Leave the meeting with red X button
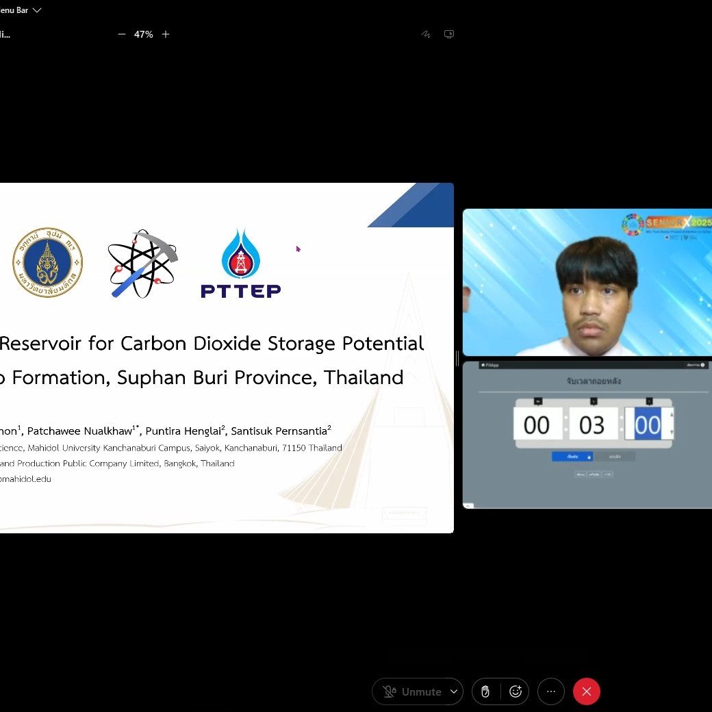The height and width of the screenshot is (712, 712). [587, 691]
